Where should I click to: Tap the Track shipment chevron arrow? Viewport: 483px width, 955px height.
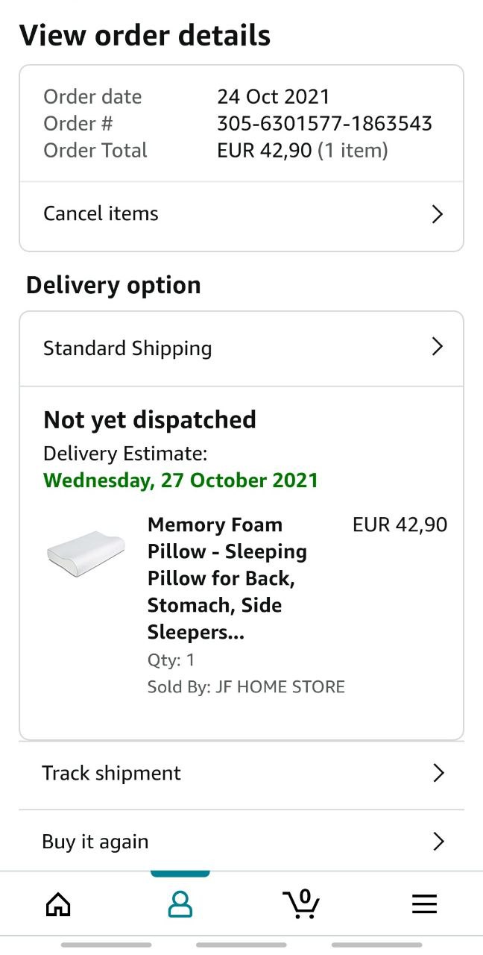tap(438, 773)
